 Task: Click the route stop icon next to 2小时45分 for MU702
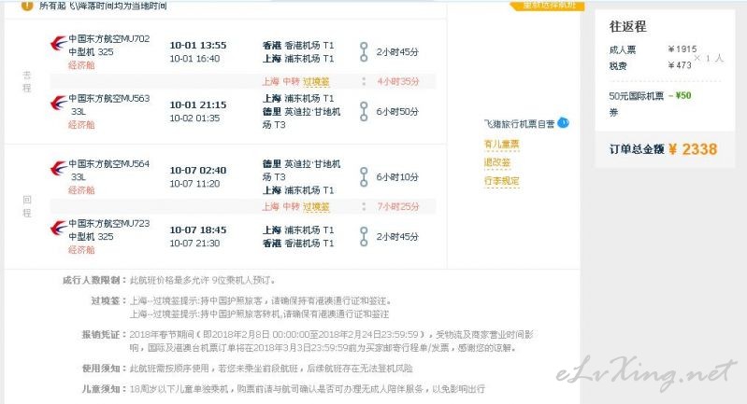[364, 52]
